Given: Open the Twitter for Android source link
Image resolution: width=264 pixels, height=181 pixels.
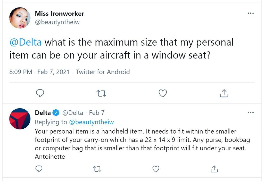Looking at the screenshot, I should [103, 72].
